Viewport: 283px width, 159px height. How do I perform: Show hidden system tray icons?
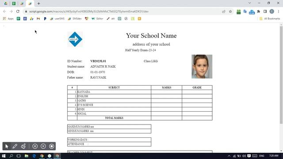coord(229,156)
